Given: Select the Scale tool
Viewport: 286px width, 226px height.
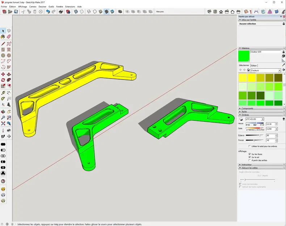Looking at the screenshot, I should pyautogui.click(x=3, y=86).
